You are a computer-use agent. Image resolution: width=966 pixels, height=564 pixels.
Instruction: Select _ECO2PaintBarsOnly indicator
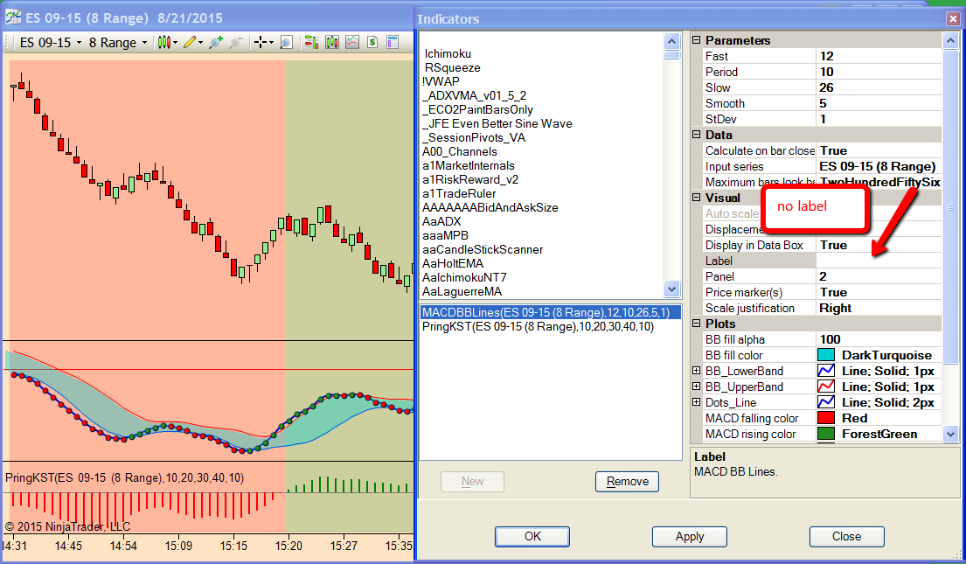[477, 109]
